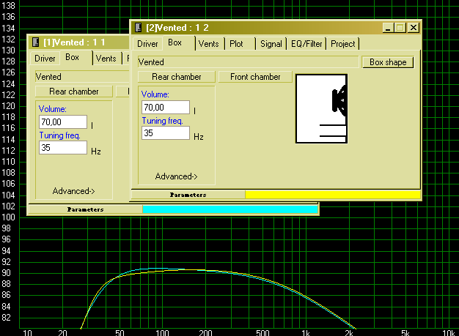This screenshot has height=336, width=459.
Task: Click the Vented type field in window 1
Action: click(82, 77)
